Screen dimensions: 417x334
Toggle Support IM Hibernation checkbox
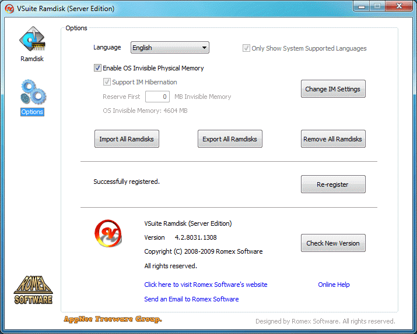point(107,81)
